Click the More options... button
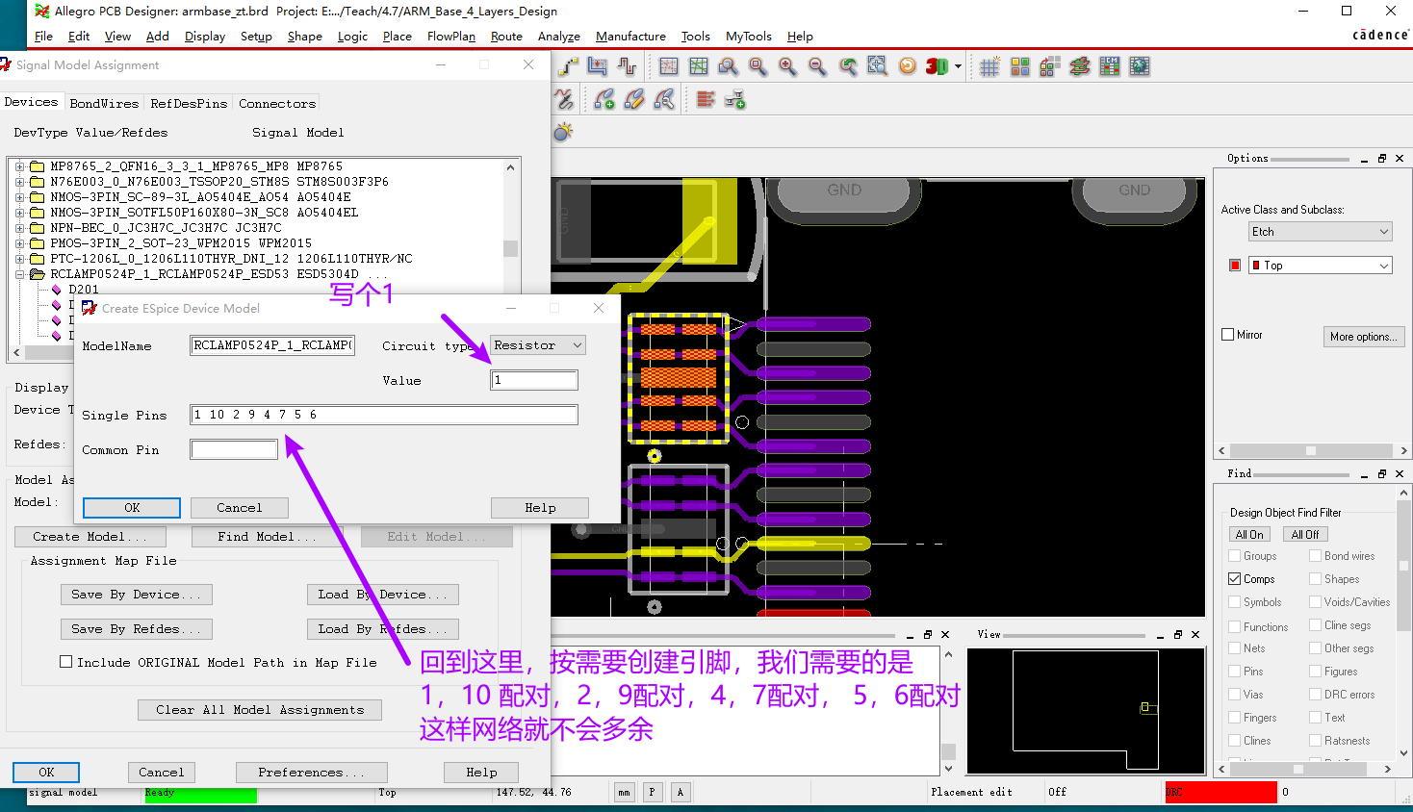The height and width of the screenshot is (812, 1413). [x=1364, y=337]
